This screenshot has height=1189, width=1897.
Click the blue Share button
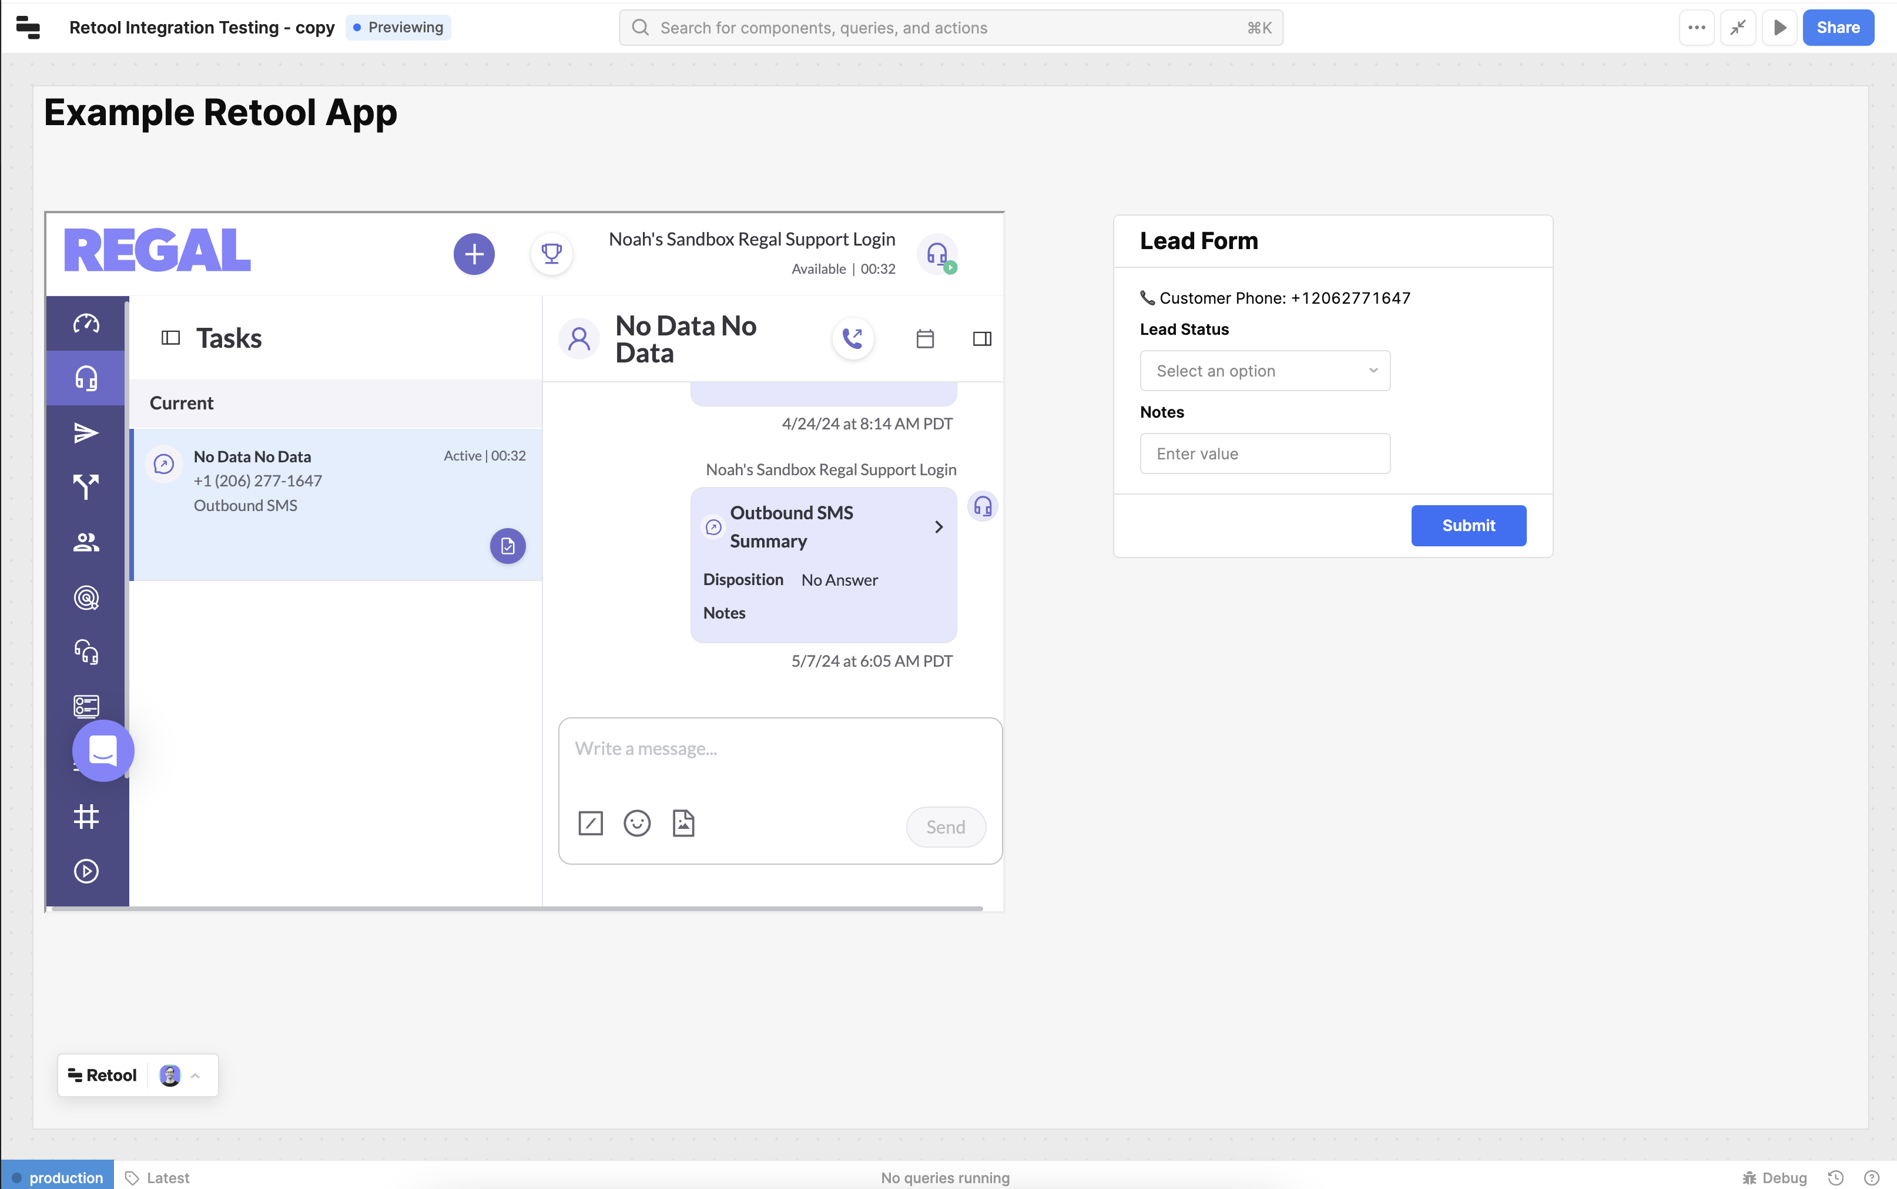[x=1838, y=28]
